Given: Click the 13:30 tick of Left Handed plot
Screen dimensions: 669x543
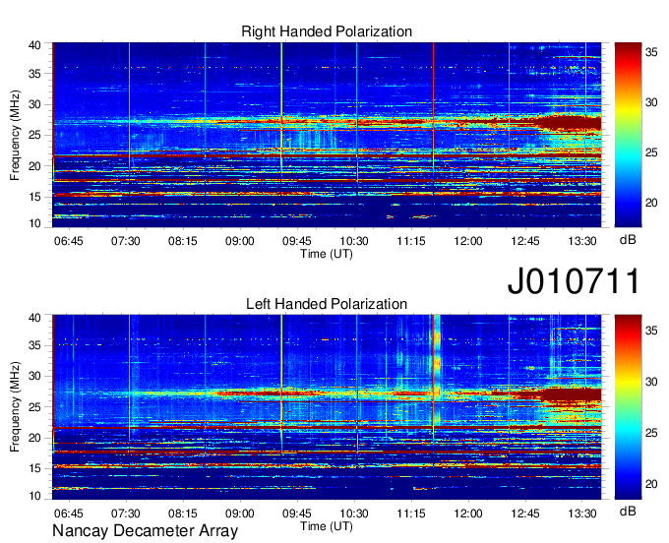Looking at the screenshot, I should 582,513.
